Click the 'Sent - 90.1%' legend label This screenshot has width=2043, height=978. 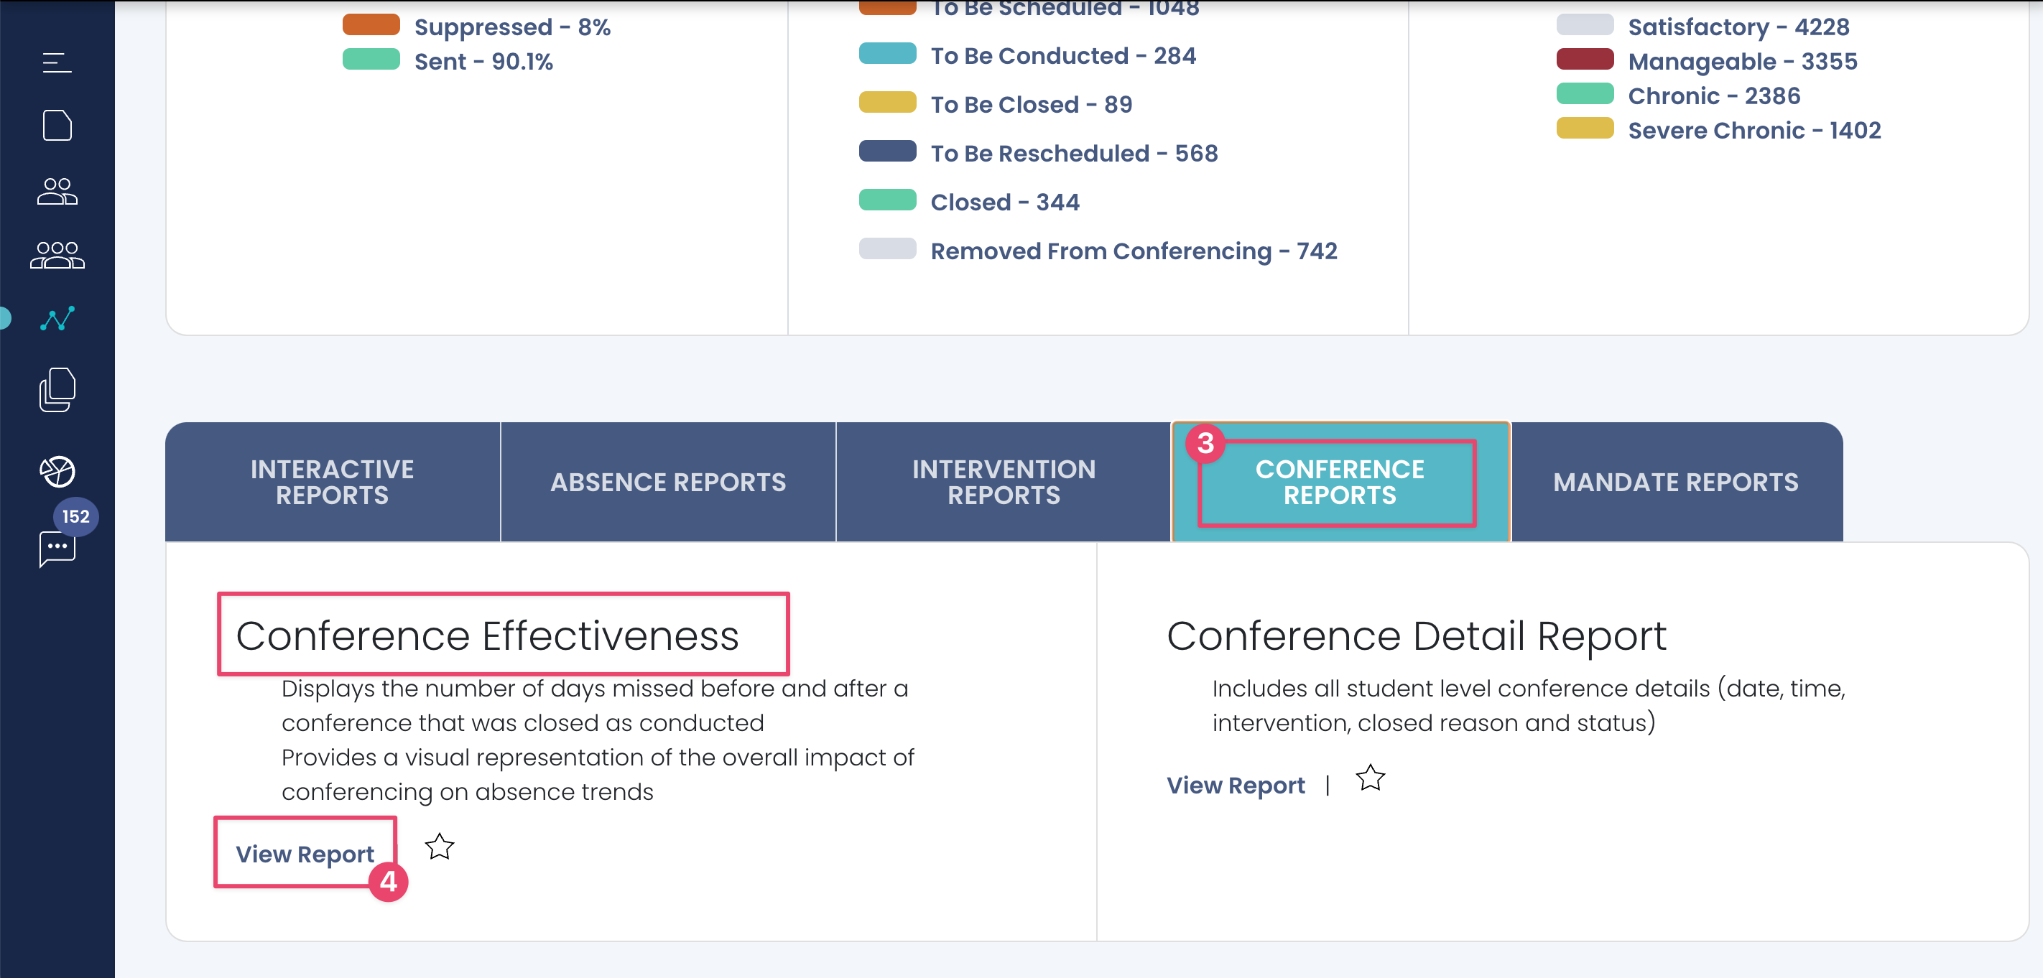tap(483, 61)
